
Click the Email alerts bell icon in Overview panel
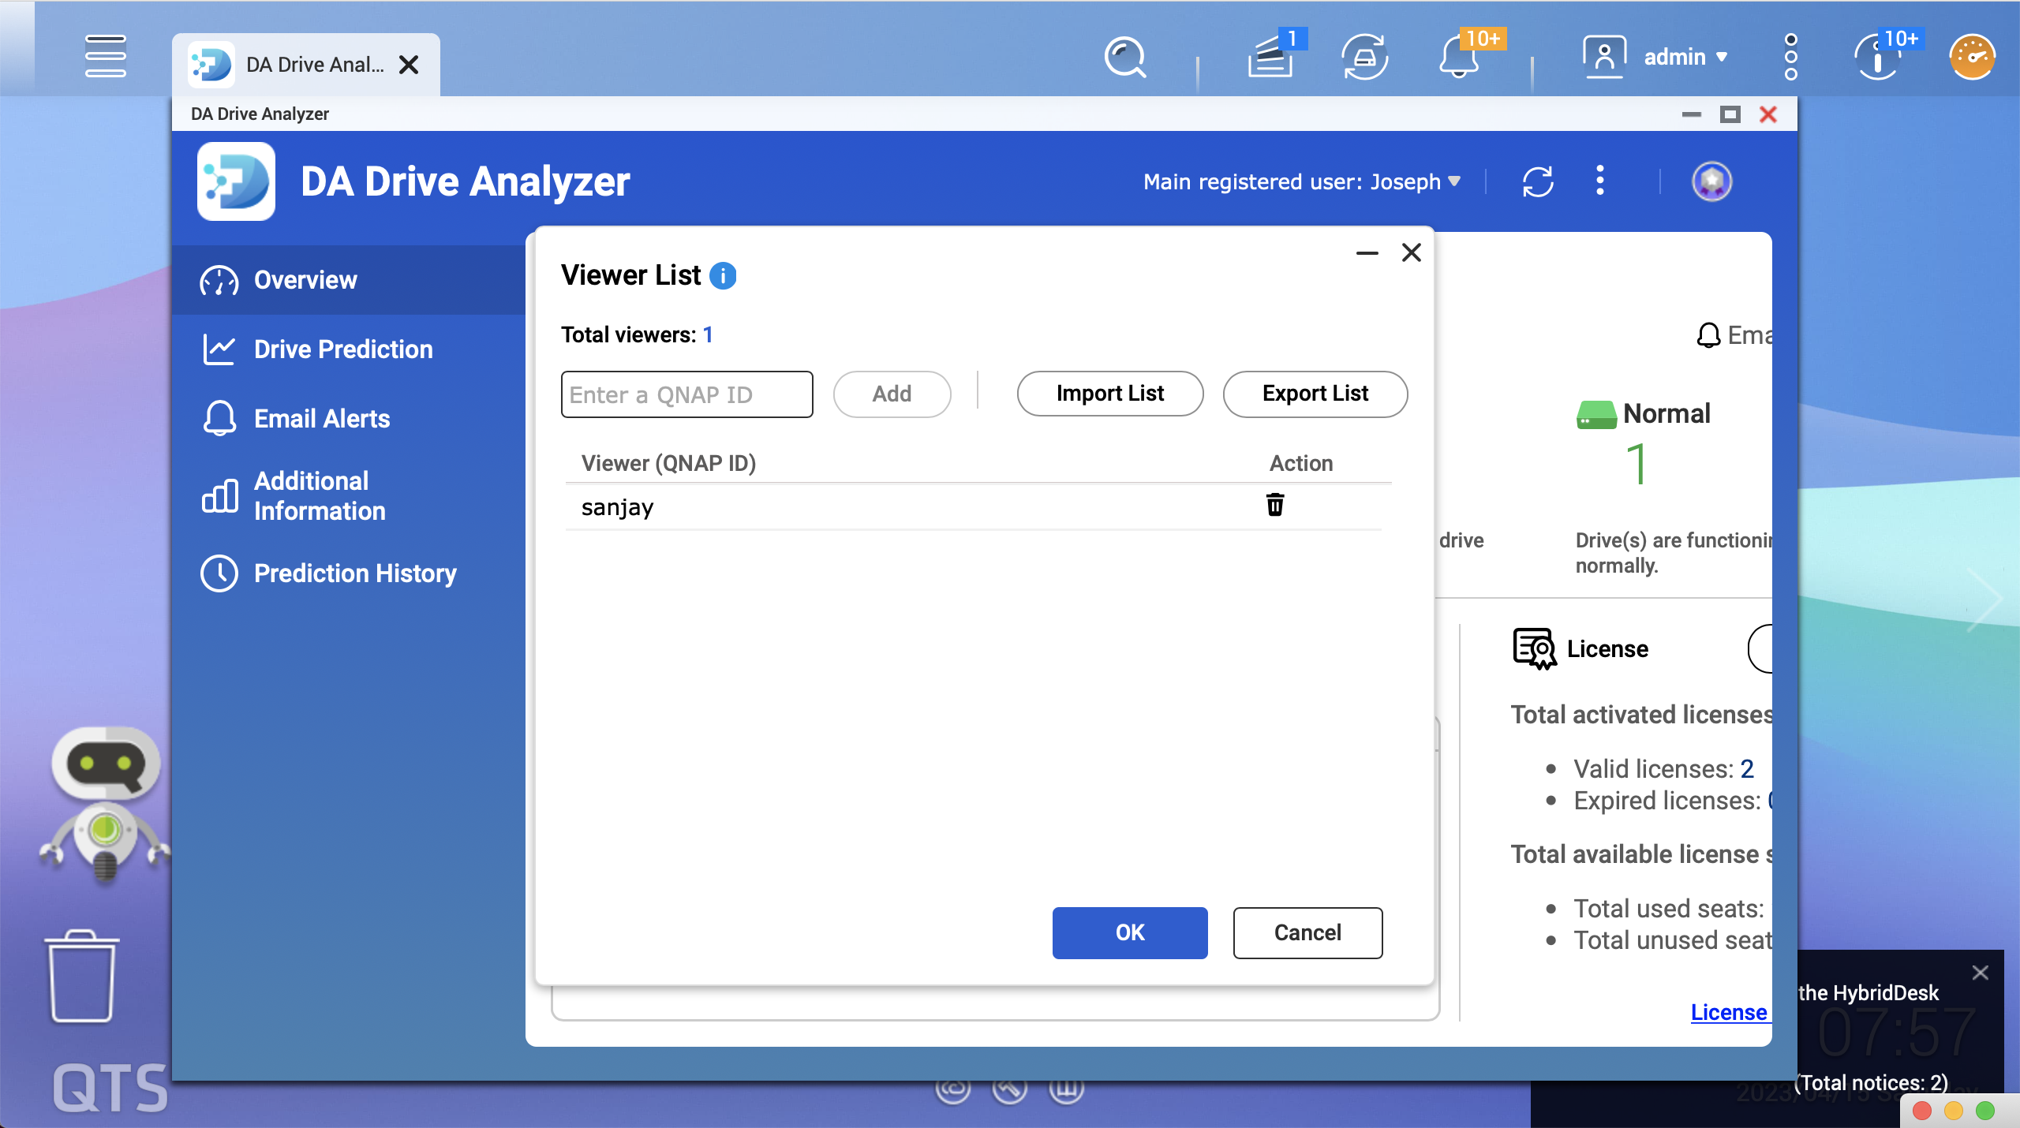[x=1708, y=335]
